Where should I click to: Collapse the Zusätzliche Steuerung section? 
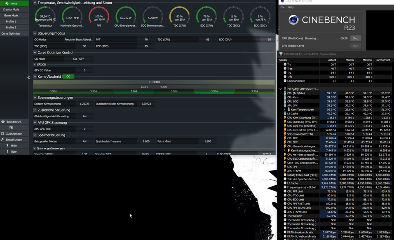coord(35,110)
